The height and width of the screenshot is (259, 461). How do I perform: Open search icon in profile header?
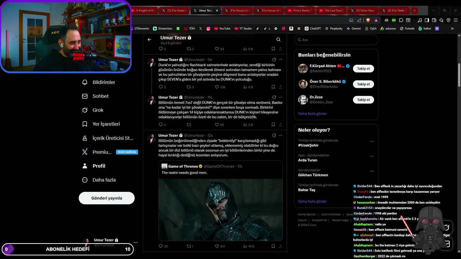[278, 40]
